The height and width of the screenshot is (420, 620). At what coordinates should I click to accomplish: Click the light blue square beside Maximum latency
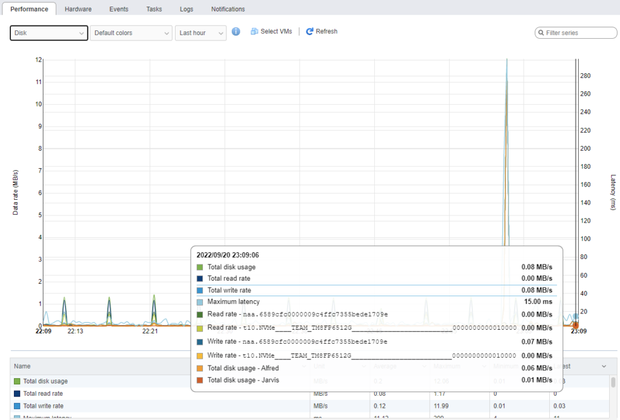click(x=200, y=301)
